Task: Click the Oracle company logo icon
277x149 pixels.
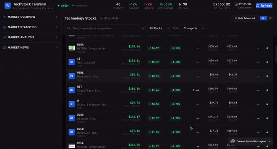Action: pyautogui.click(x=72, y=146)
